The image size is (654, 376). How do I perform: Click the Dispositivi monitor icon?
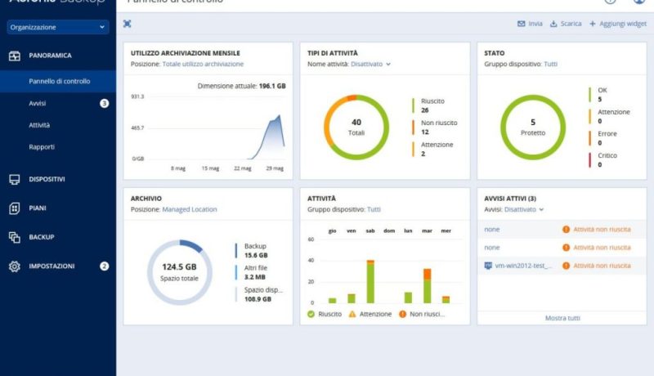pyautogui.click(x=15, y=179)
